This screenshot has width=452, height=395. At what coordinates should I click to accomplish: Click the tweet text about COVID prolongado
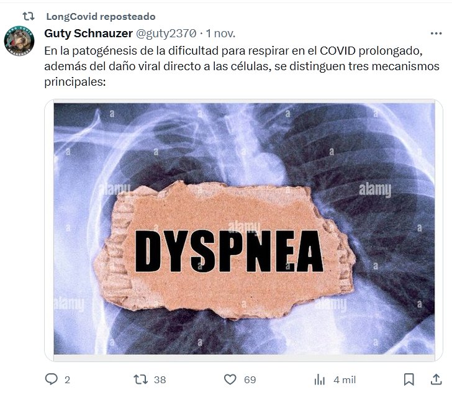[242, 66]
